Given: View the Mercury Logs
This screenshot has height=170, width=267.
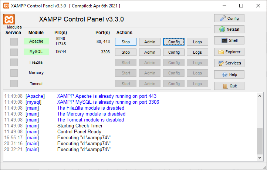Looking at the screenshot, I should pyautogui.click(x=197, y=73).
